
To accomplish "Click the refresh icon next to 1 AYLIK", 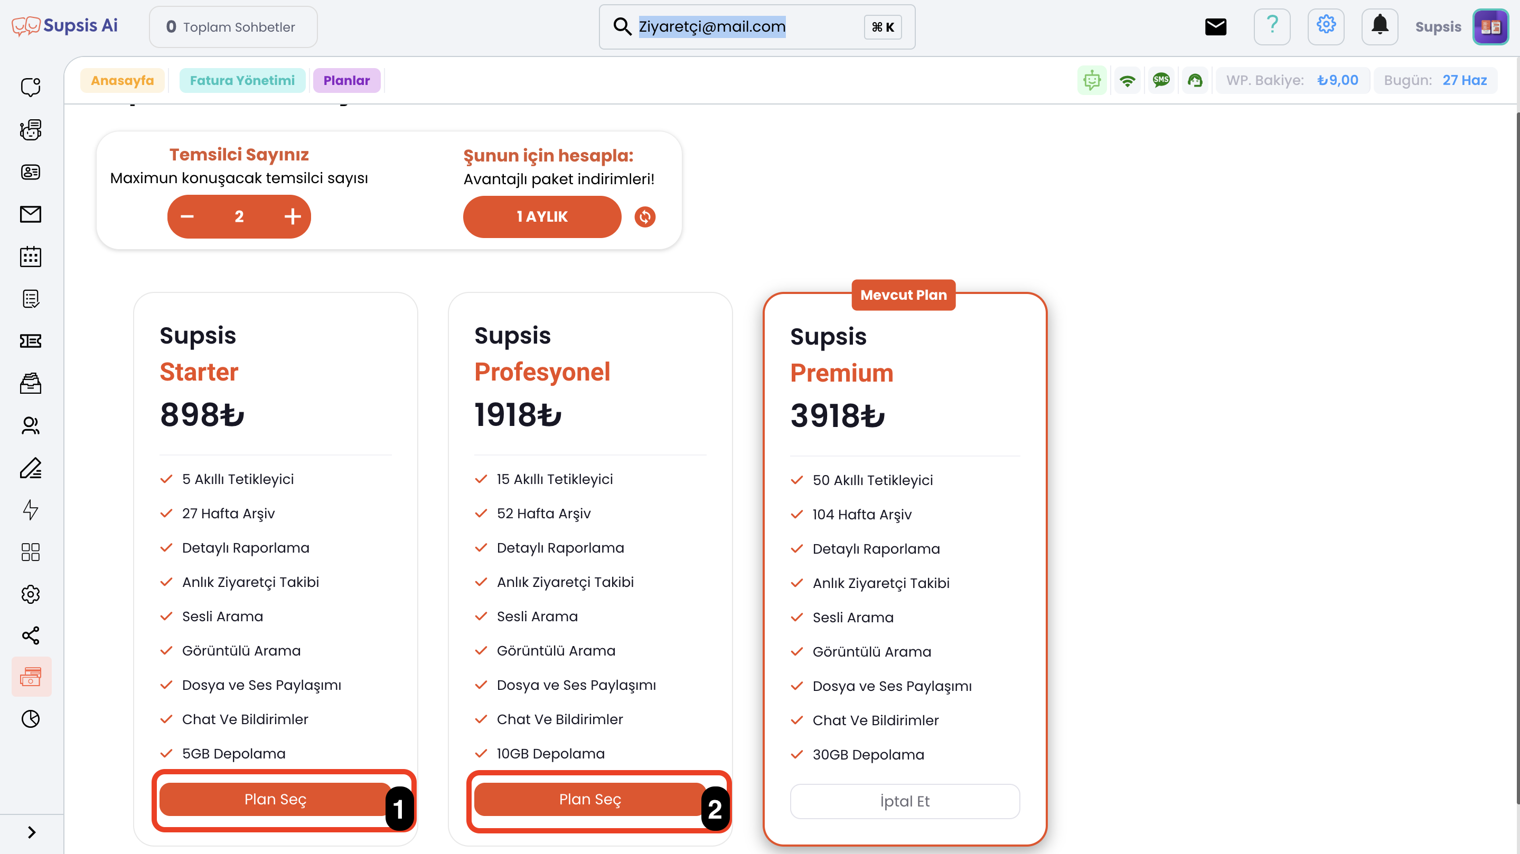I will (x=645, y=216).
